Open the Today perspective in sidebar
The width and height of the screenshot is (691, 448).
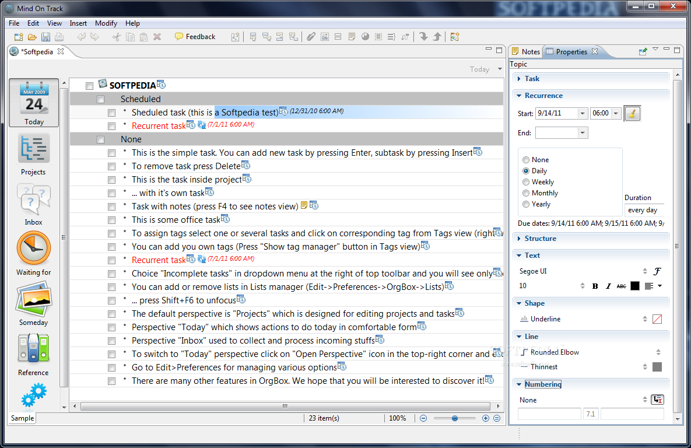tap(34, 103)
